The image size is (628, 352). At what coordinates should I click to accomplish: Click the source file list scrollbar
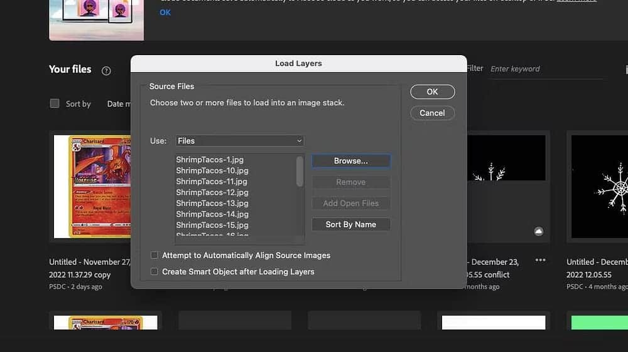(300, 171)
